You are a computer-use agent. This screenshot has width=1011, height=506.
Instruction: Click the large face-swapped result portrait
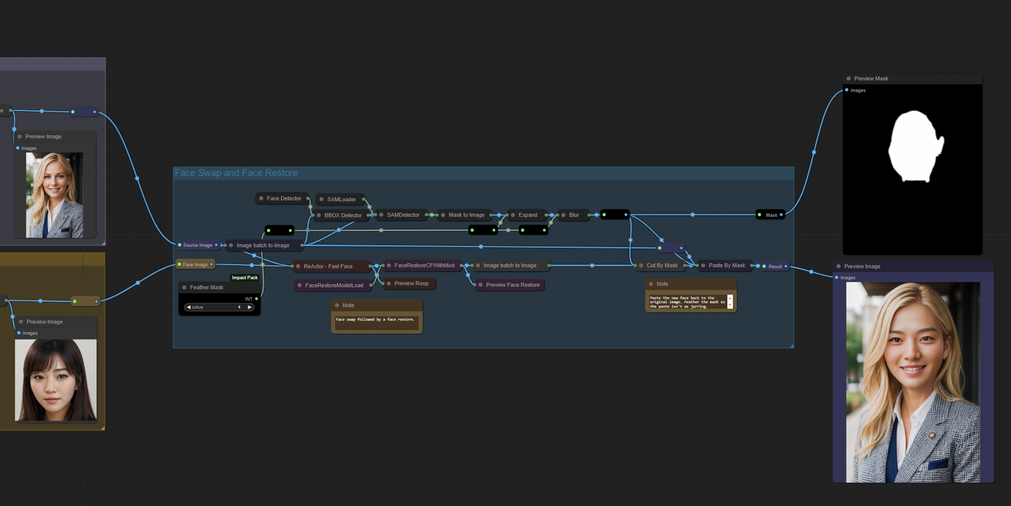[913, 382]
